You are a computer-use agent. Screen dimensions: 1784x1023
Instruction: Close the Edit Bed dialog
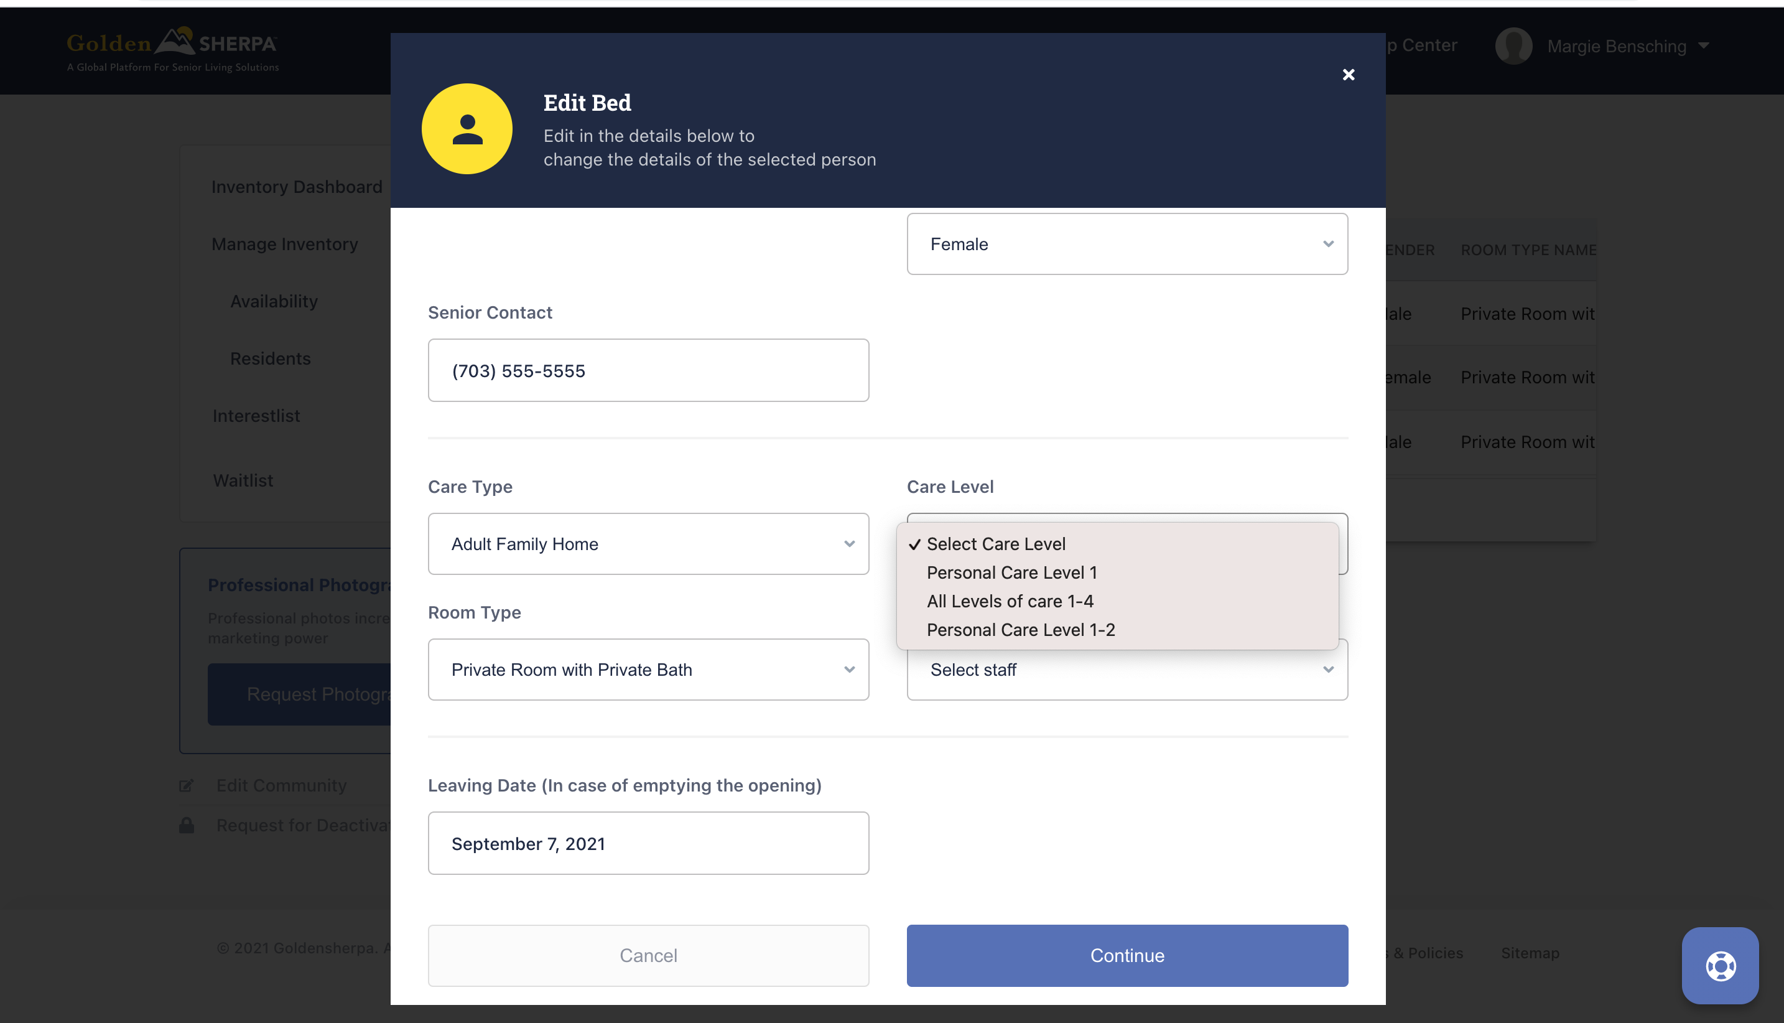(1348, 75)
